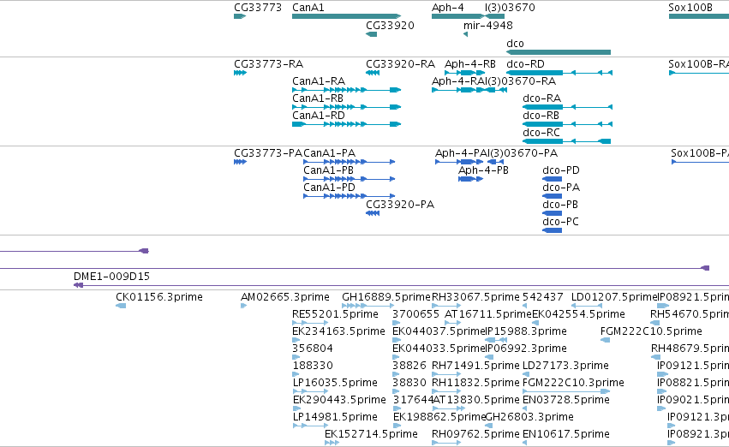This screenshot has width=729, height=447.
Task: Select the IP06992.3prime EST label
Action: [x=526, y=348]
